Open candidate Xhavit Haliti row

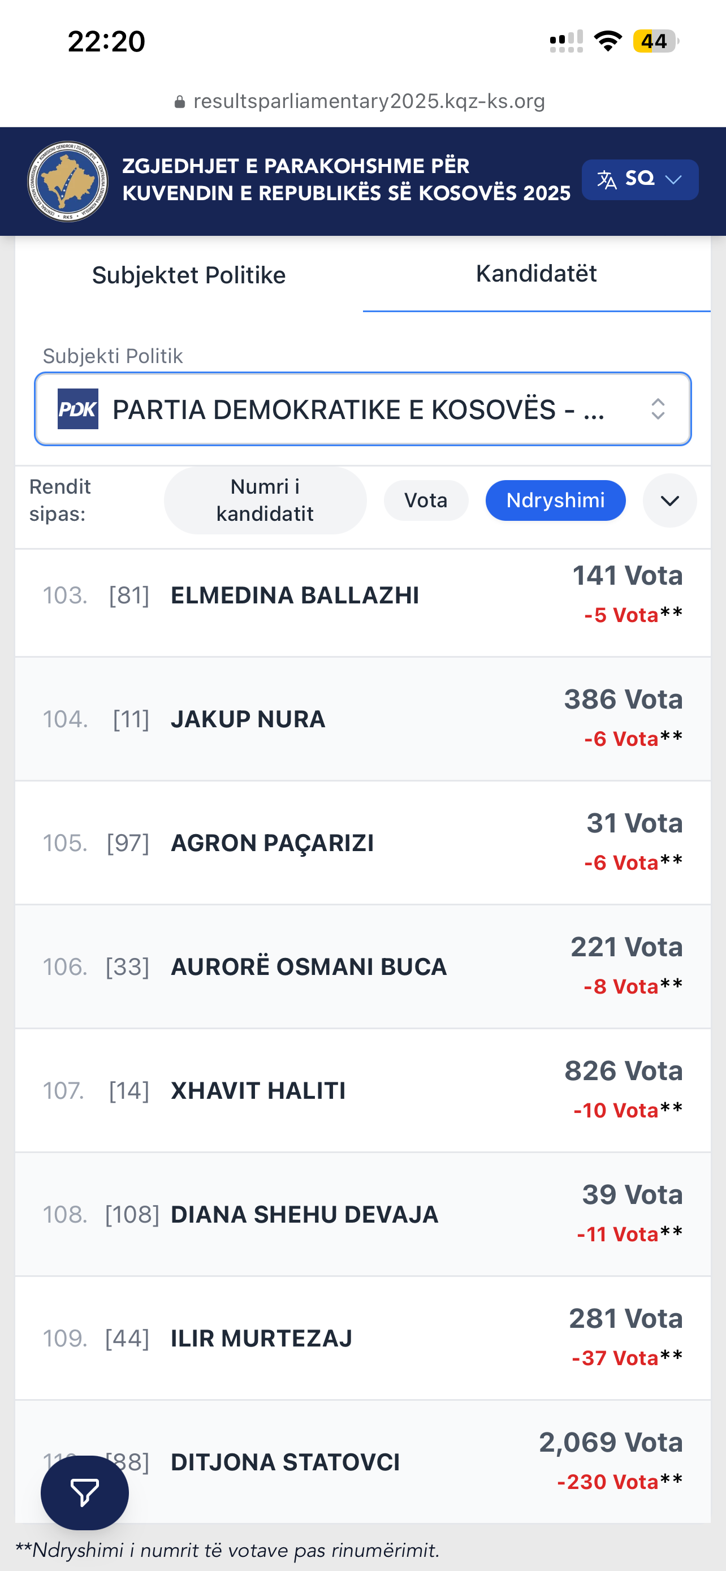362,1090
